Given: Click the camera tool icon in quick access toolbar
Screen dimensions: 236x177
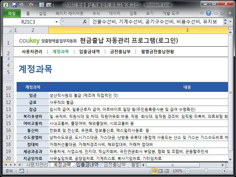Looking at the screenshot, I should click(48, 5).
